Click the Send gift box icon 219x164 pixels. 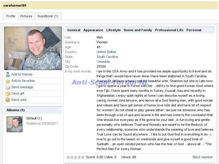click(x=8, y=94)
